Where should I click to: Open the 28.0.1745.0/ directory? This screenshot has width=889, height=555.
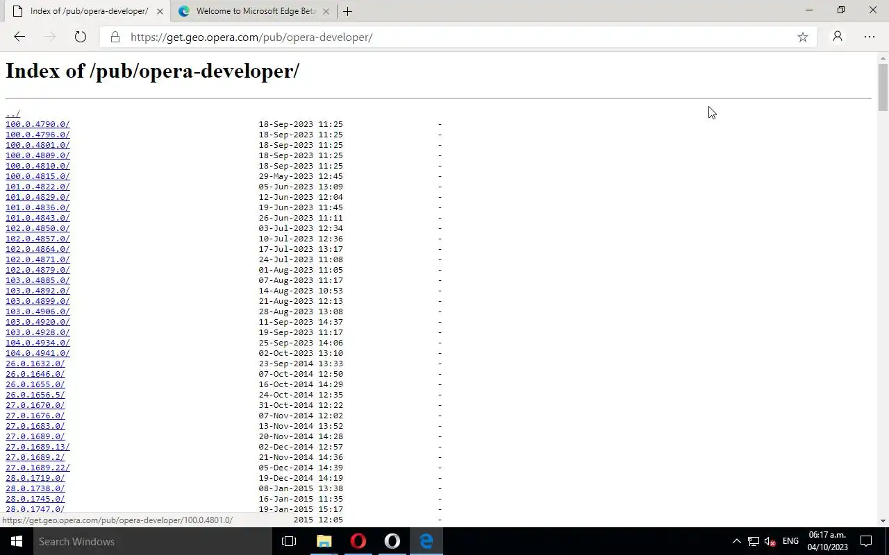point(35,499)
